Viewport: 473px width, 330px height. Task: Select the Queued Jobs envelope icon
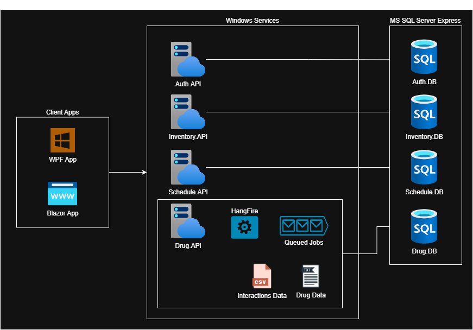pos(304,225)
